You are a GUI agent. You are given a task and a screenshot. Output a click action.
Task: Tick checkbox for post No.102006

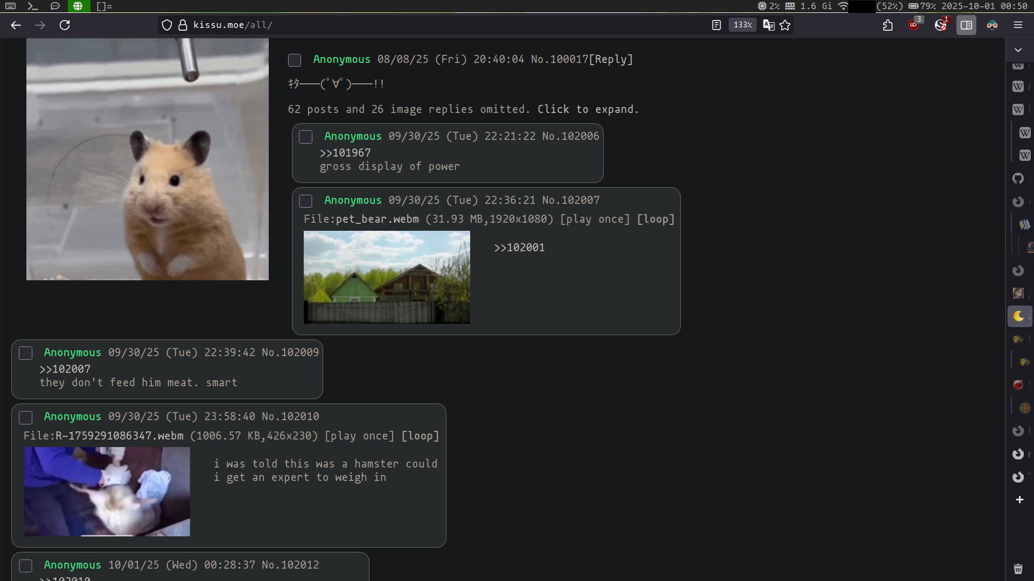coord(306,137)
